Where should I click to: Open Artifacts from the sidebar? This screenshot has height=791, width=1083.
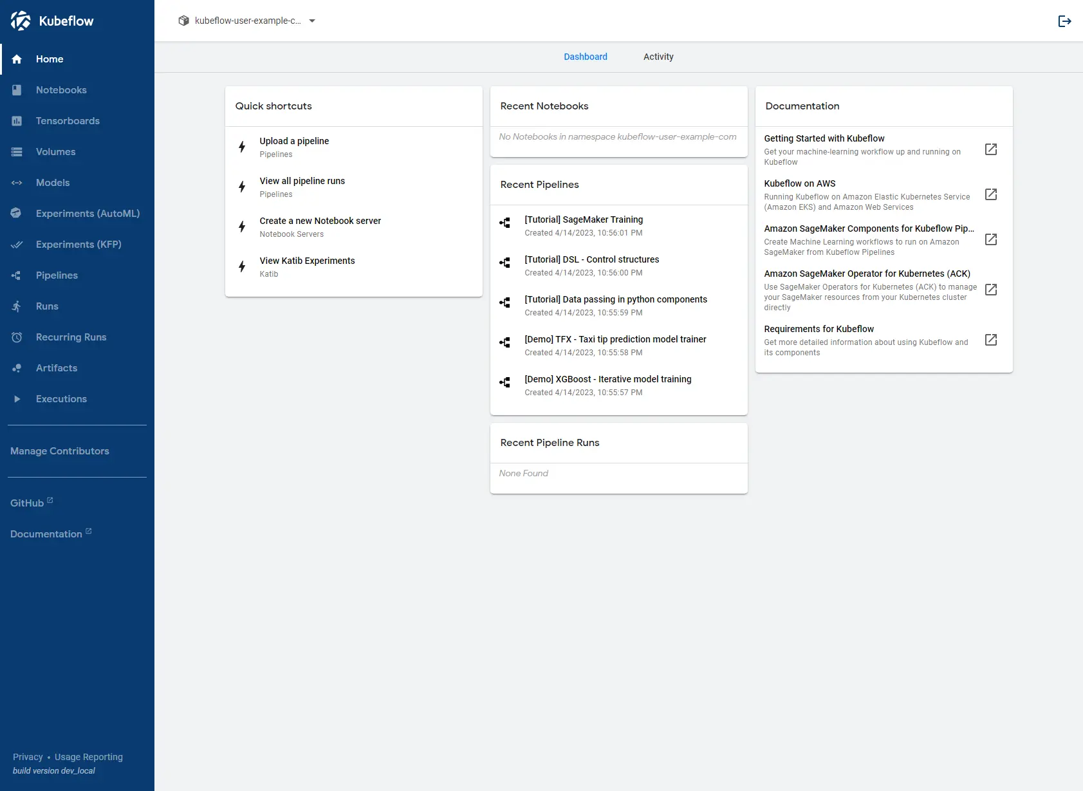click(77, 368)
